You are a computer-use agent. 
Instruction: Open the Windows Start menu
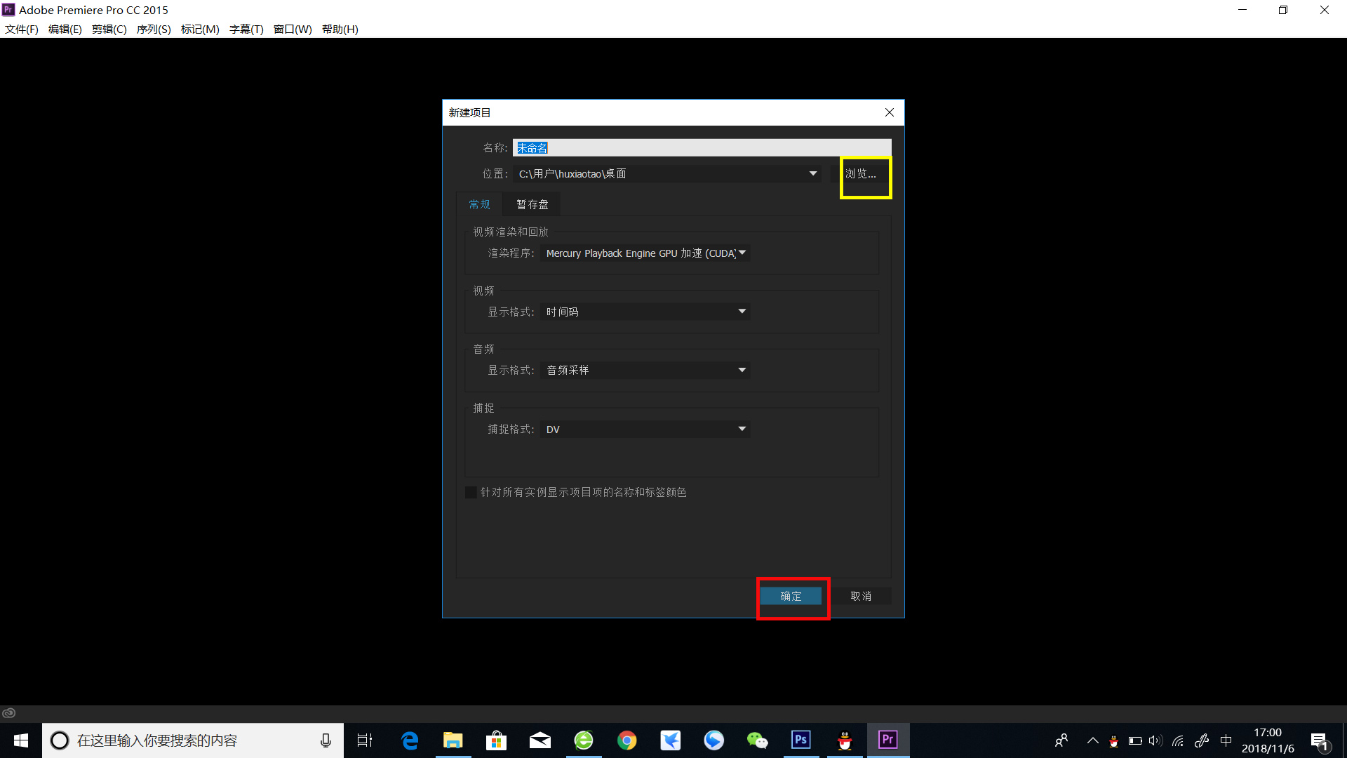click(21, 740)
